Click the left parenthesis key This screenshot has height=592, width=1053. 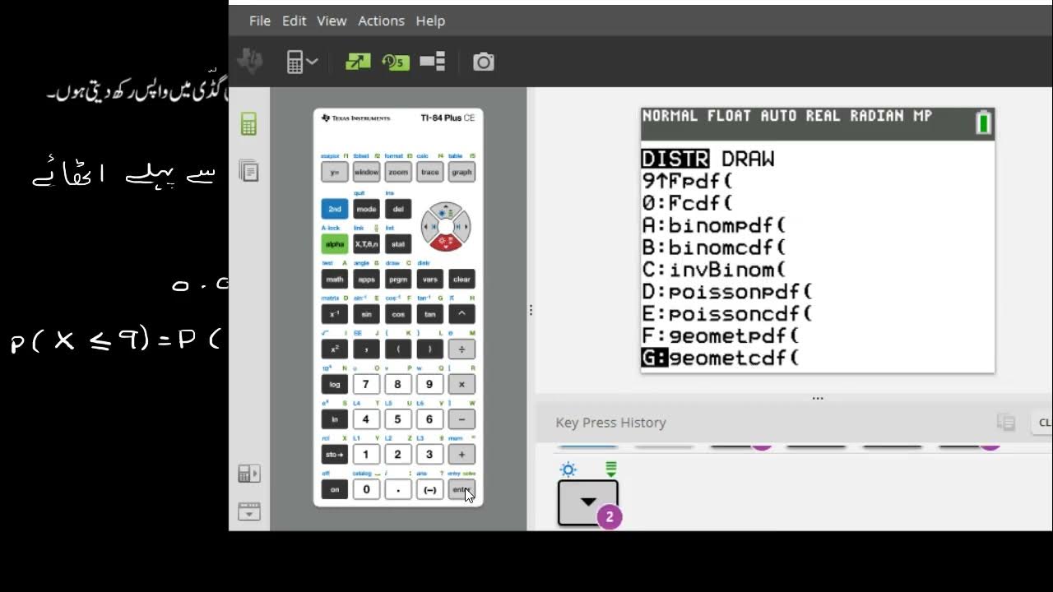398,349
